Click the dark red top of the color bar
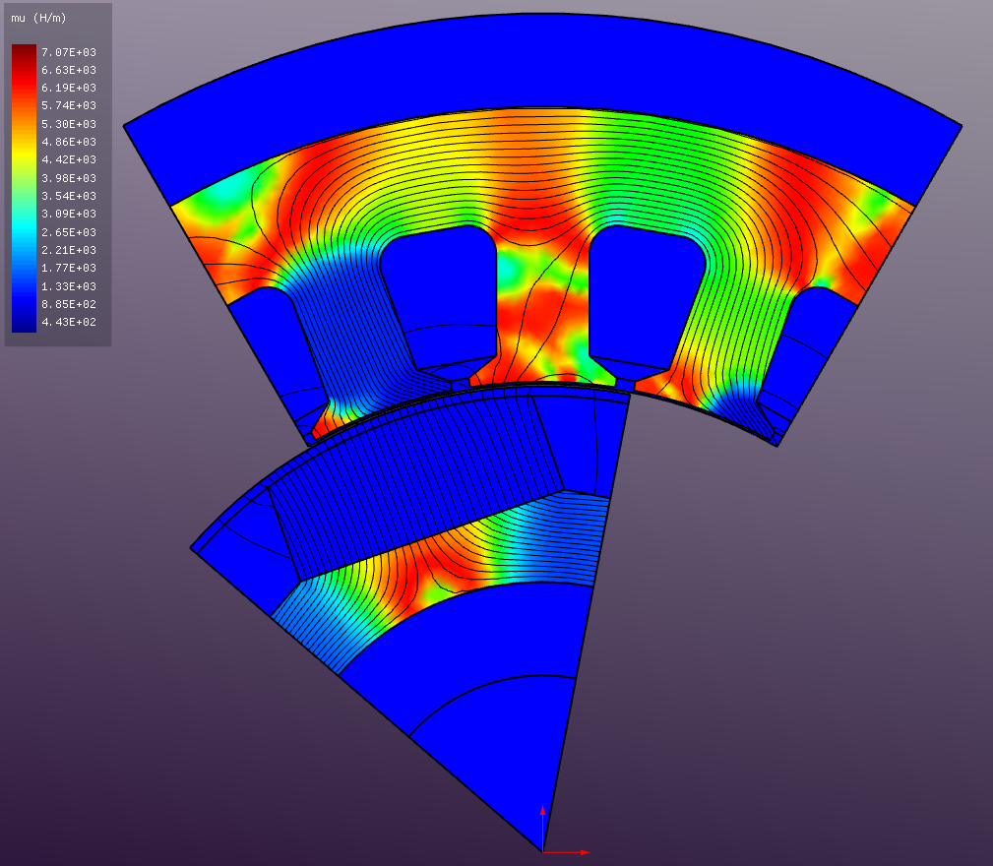 (24, 51)
